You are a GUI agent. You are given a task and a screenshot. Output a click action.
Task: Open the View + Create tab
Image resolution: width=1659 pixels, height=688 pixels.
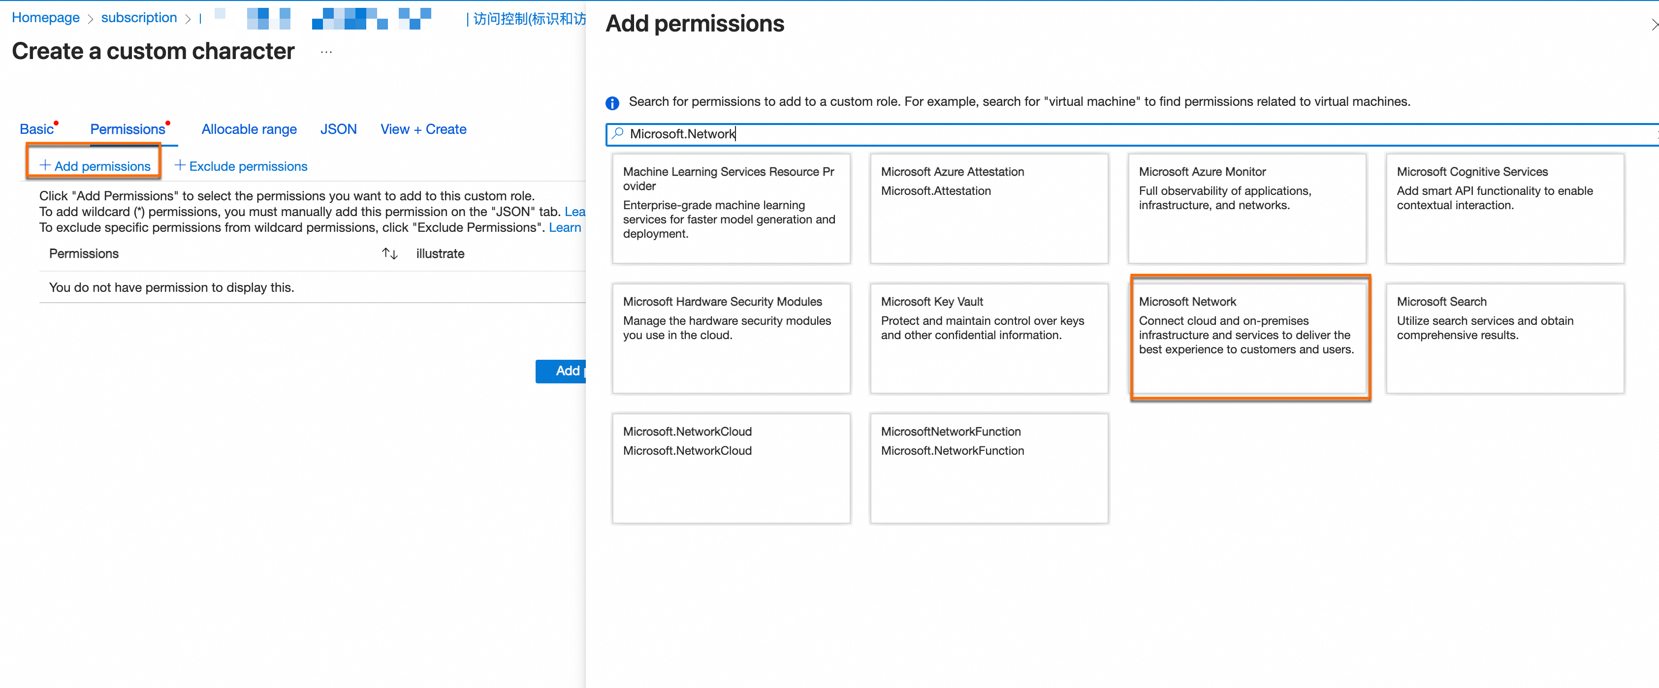click(423, 129)
